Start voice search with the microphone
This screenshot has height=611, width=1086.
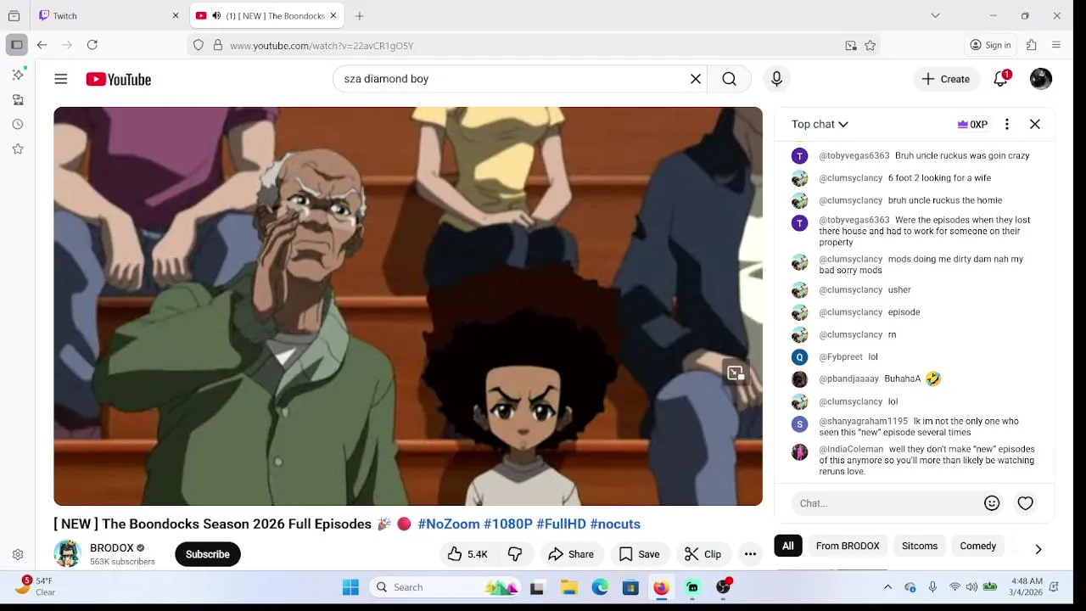pyautogui.click(x=776, y=79)
